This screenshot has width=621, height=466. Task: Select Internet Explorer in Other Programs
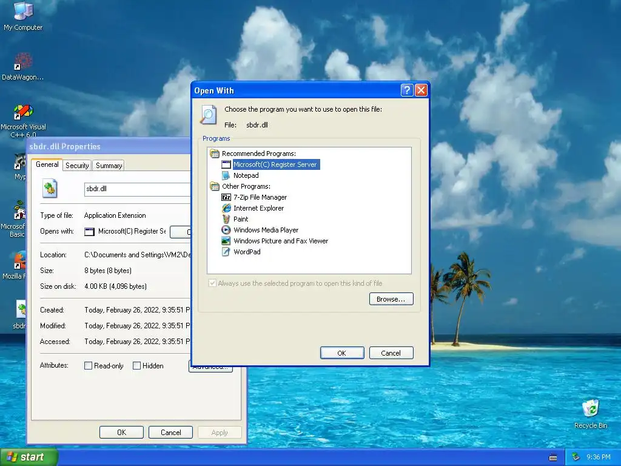tap(258, 208)
